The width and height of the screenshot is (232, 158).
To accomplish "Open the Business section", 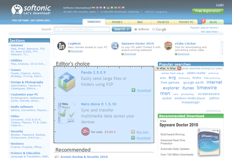I will [17, 144].
